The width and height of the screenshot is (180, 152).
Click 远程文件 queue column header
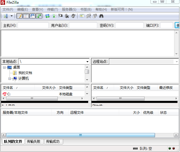(94, 113)
